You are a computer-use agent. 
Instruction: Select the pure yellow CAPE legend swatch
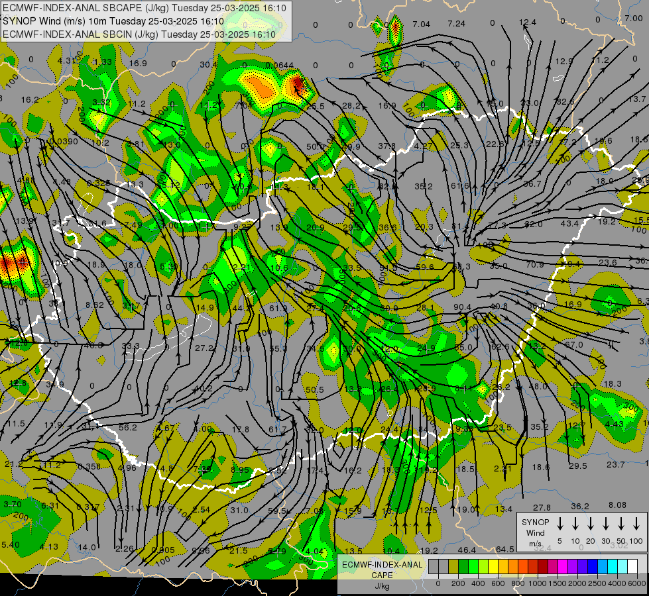493,566
